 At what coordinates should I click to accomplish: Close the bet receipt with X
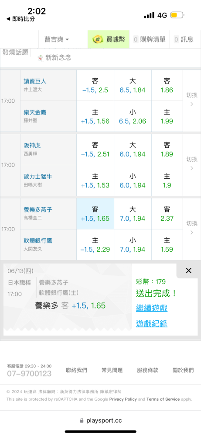pos(188,271)
